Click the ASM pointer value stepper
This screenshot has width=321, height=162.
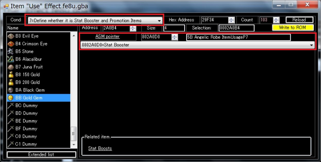(175, 37)
